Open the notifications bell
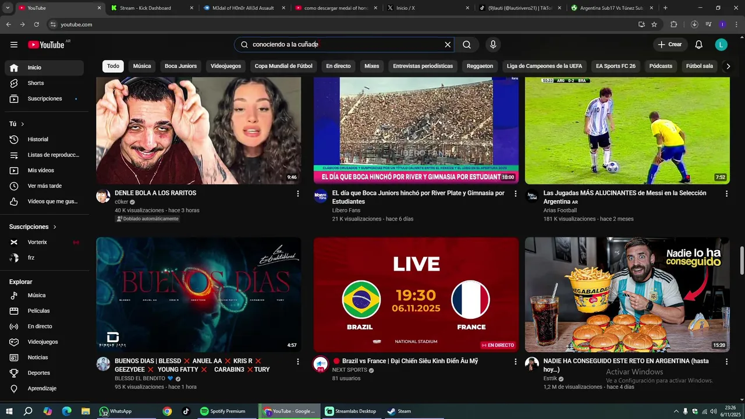 tap(699, 45)
